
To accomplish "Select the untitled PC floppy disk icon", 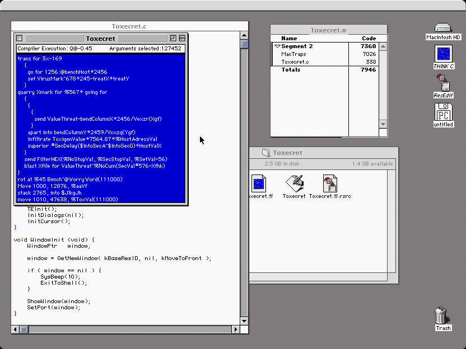I will [x=443, y=112].
